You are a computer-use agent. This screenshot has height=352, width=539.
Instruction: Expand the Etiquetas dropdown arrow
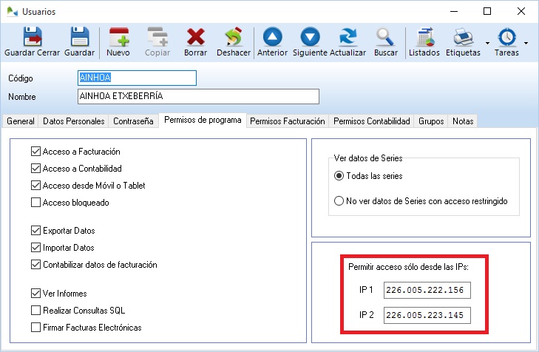pyautogui.click(x=487, y=44)
